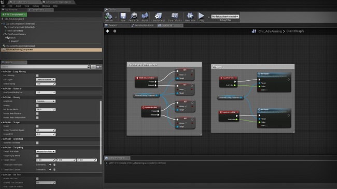
Task: Toggle the Scope checkbox in details
Action: (37, 126)
